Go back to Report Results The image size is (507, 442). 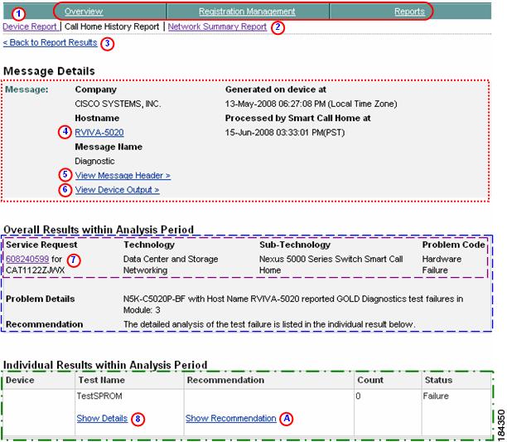click(x=50, y=42)
